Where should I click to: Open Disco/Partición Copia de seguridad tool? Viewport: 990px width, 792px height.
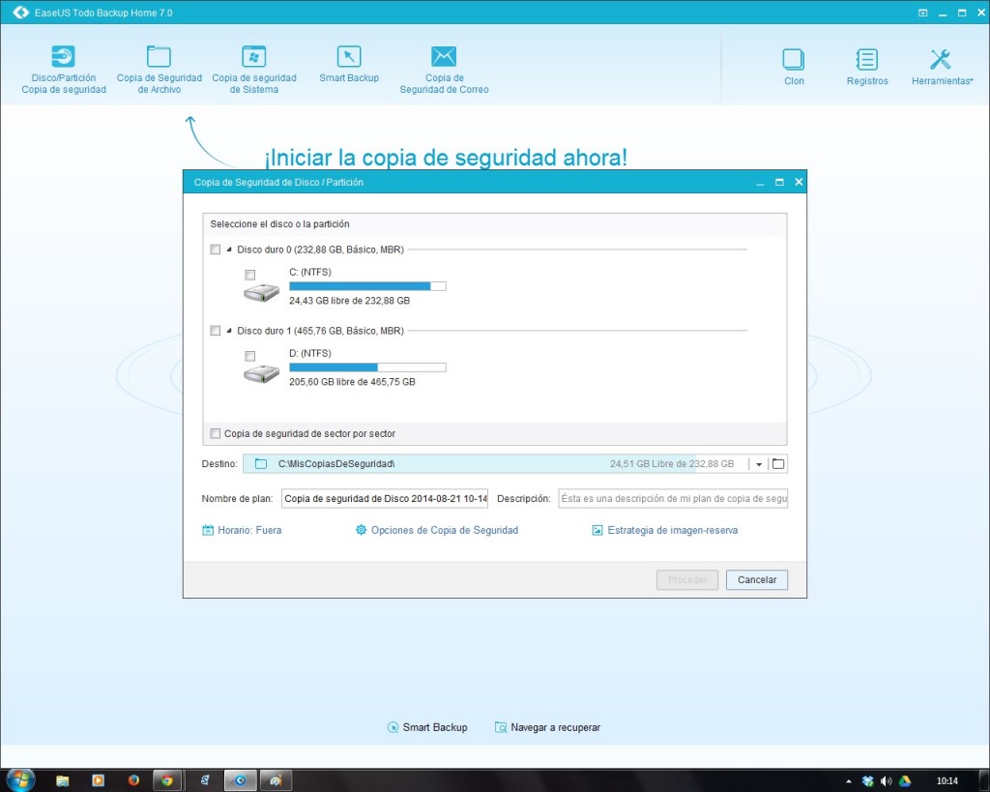(64, 68)
